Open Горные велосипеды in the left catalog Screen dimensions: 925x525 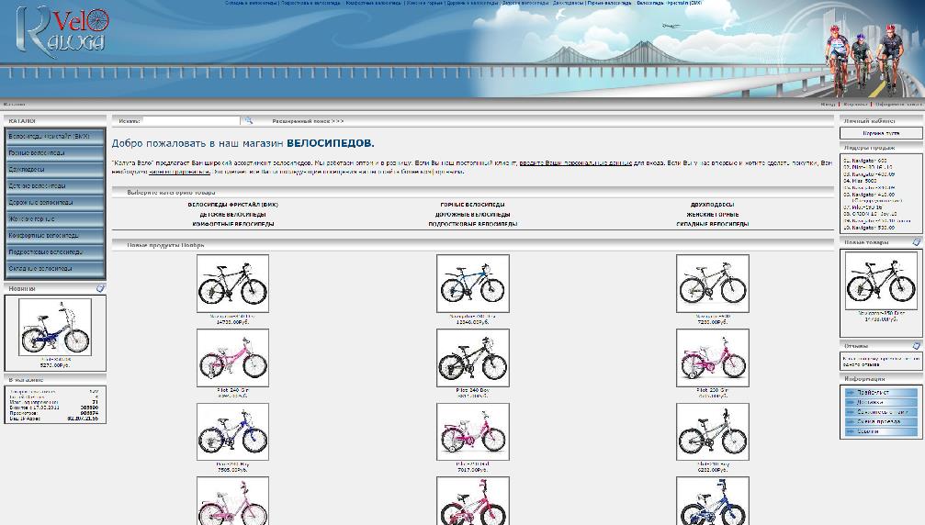[x=55, y=153]
